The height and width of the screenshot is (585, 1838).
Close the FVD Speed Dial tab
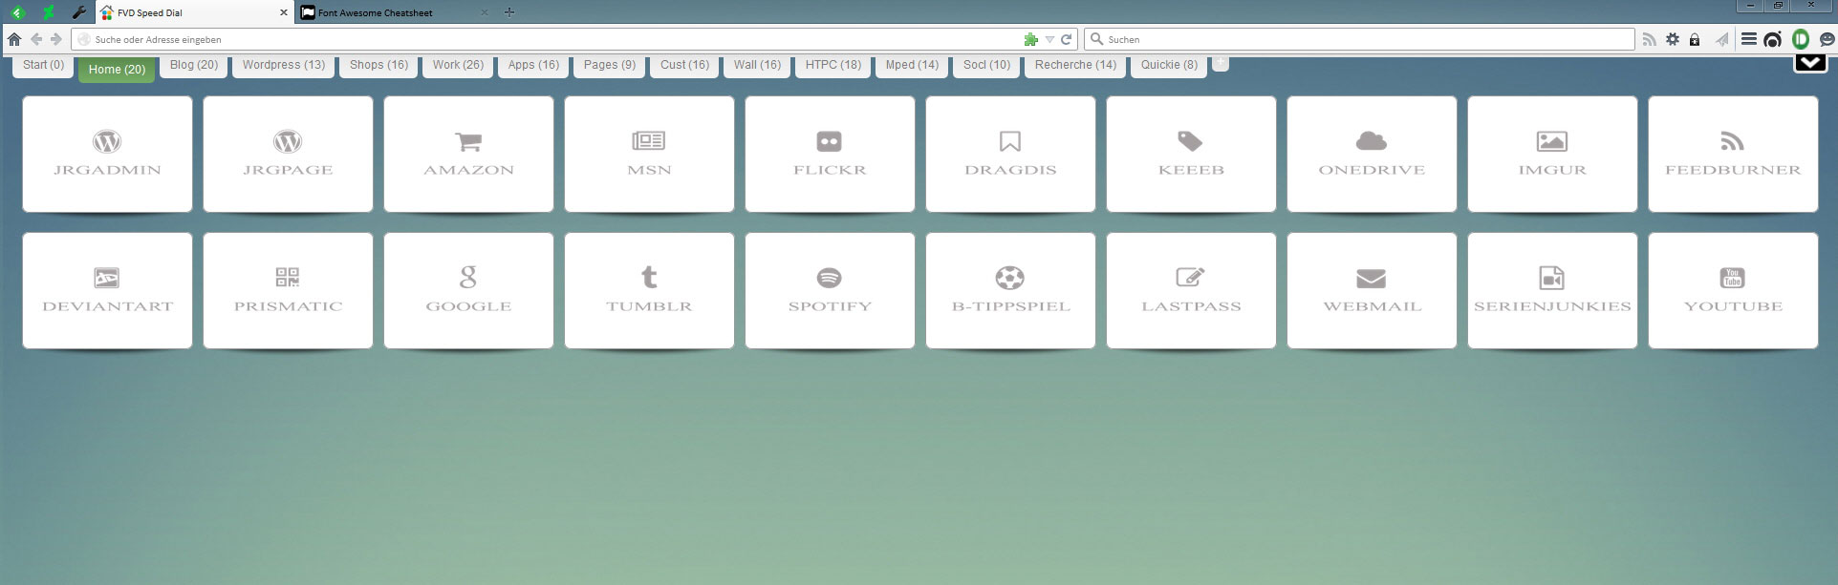pyautogui.click(x=283, y=12)
